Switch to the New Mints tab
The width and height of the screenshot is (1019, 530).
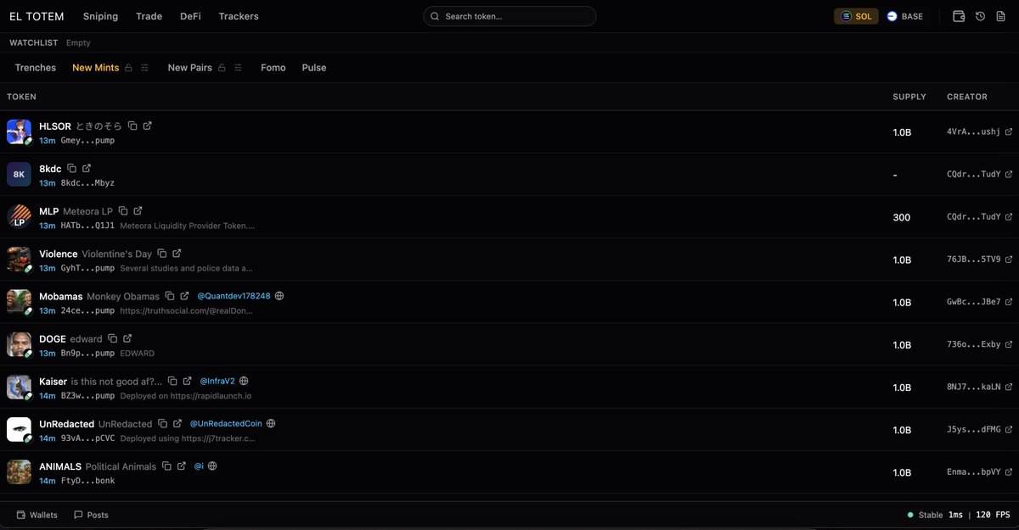(x=95, y=68)
